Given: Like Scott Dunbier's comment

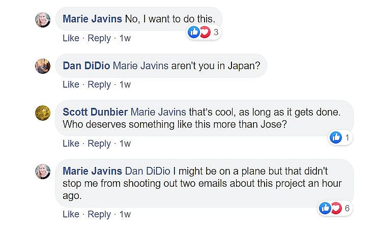Looking at the screenshot, I should pyautogui.click(x=71, y=144).
